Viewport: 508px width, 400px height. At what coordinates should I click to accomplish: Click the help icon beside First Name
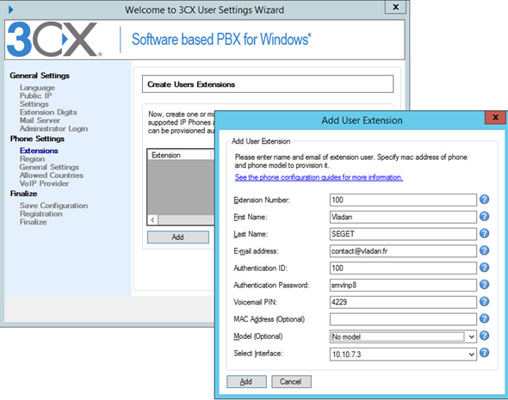tap(484, 216)
